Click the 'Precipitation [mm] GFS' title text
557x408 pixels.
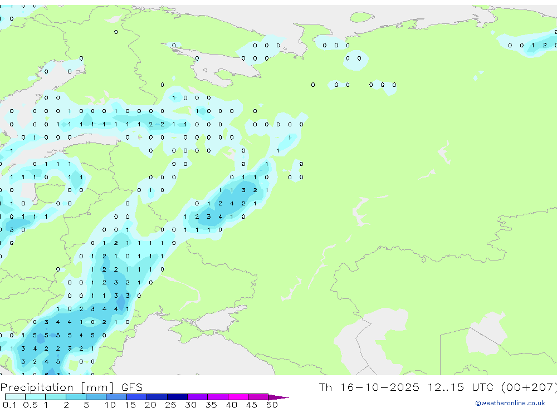(71, 387)
